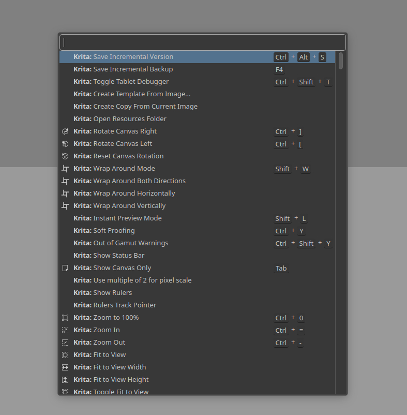Click the Zoom In icon
The width and height of the screenshot is (407, 415).
coord(65,330)
